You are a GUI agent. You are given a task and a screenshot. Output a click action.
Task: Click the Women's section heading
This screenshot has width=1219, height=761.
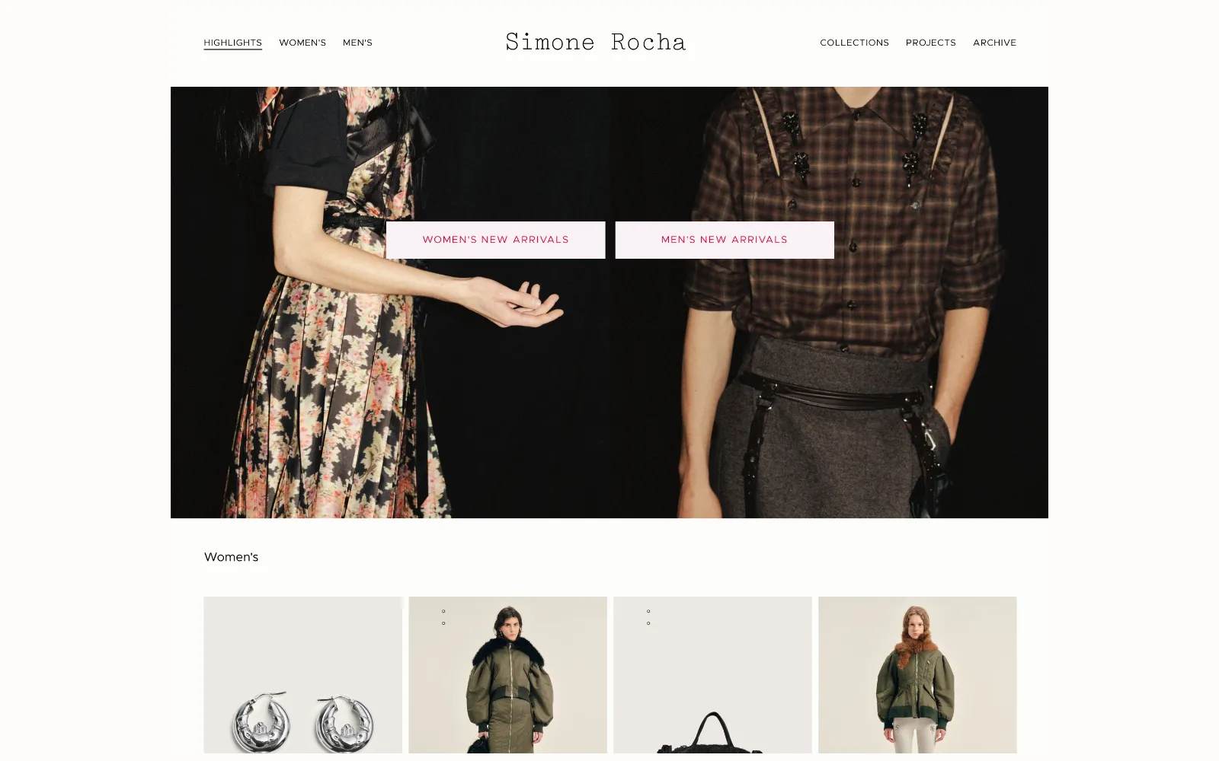231,557
